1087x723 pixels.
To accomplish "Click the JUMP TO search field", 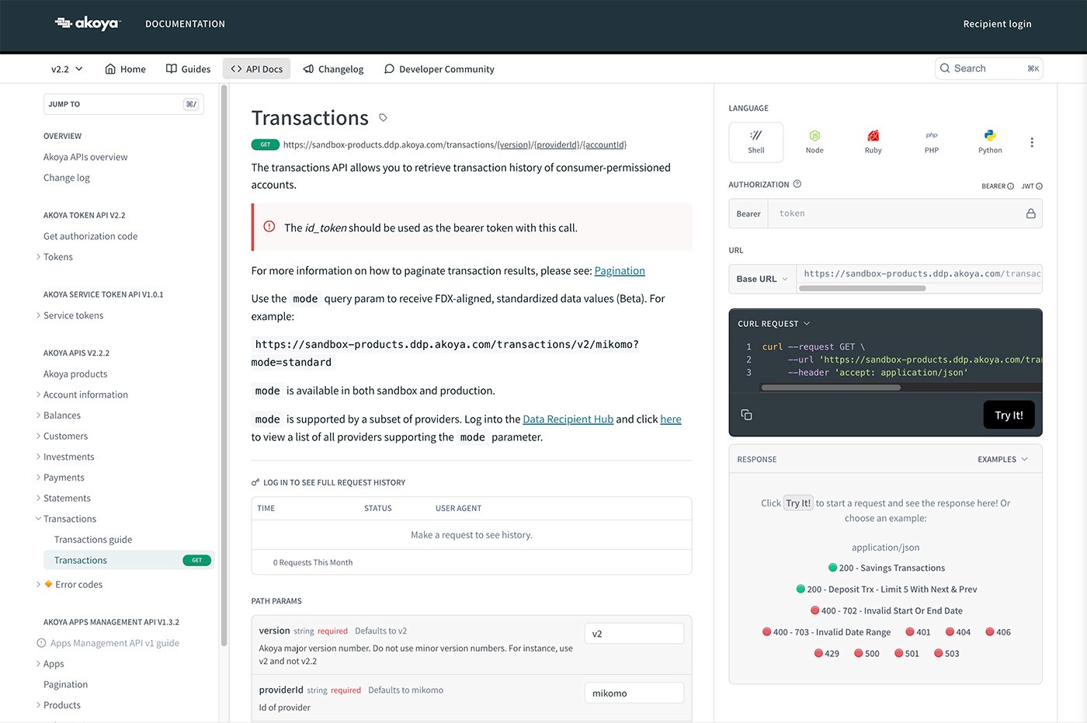I will pyautogui.click(x=123, y=104).
